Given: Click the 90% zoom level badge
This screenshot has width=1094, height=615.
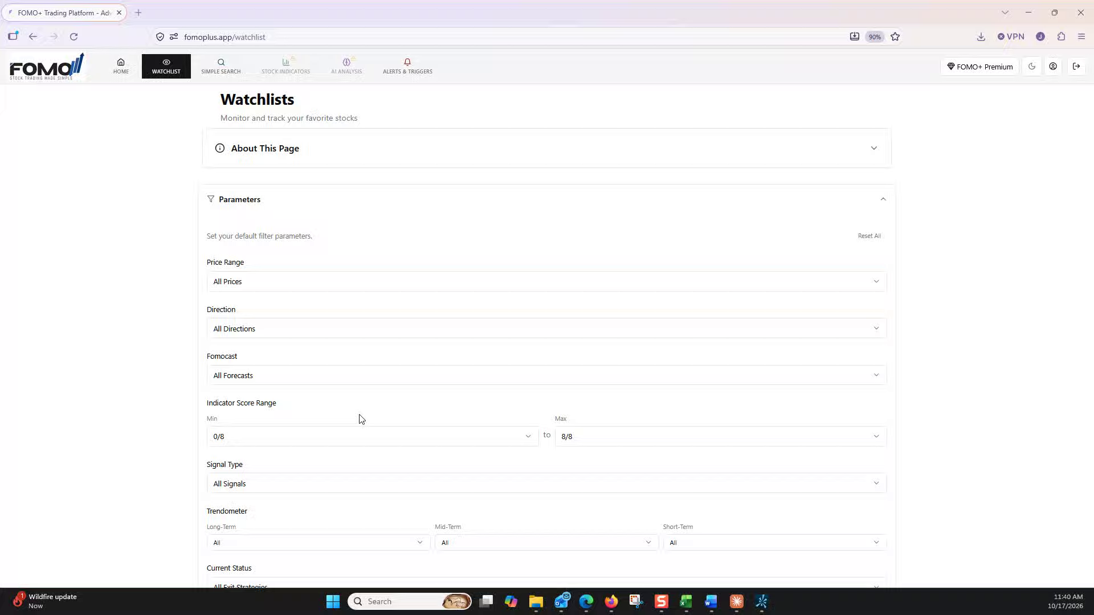Looking at the screenshot, I should (875, 37).
